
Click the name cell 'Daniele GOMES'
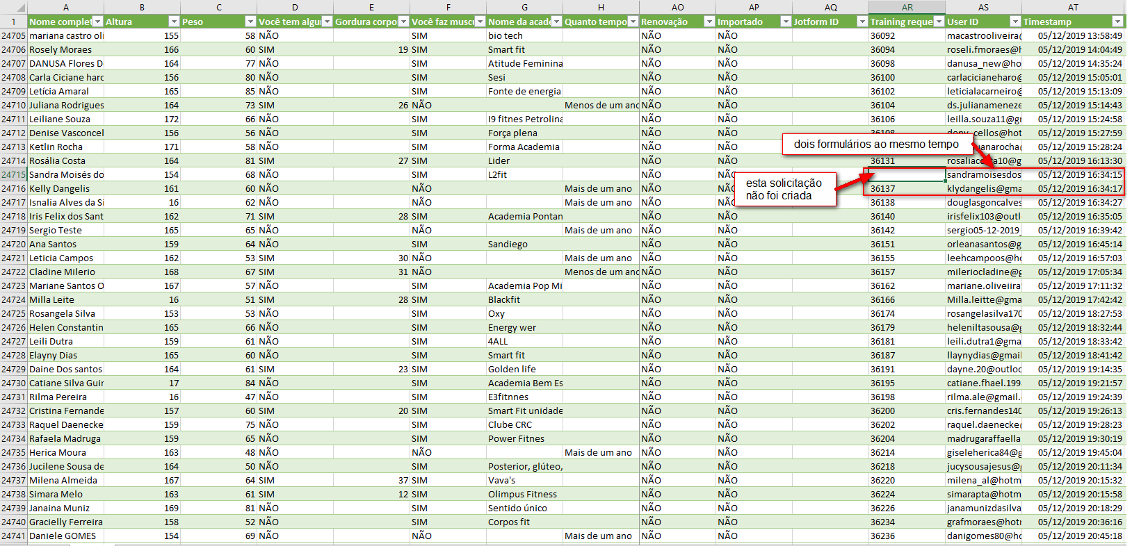pyautogui.click(x=66, y=536)
